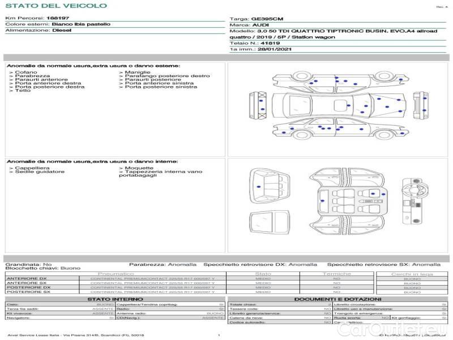Select the Targa value GE395CM

[x=267, y=19]
